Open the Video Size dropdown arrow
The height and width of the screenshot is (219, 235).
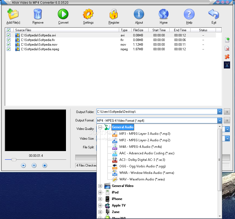click(227, 139)
